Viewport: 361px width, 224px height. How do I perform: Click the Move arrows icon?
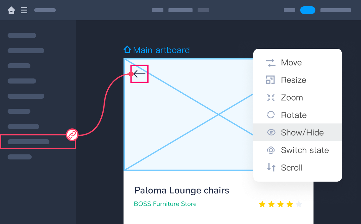(271, 63)
